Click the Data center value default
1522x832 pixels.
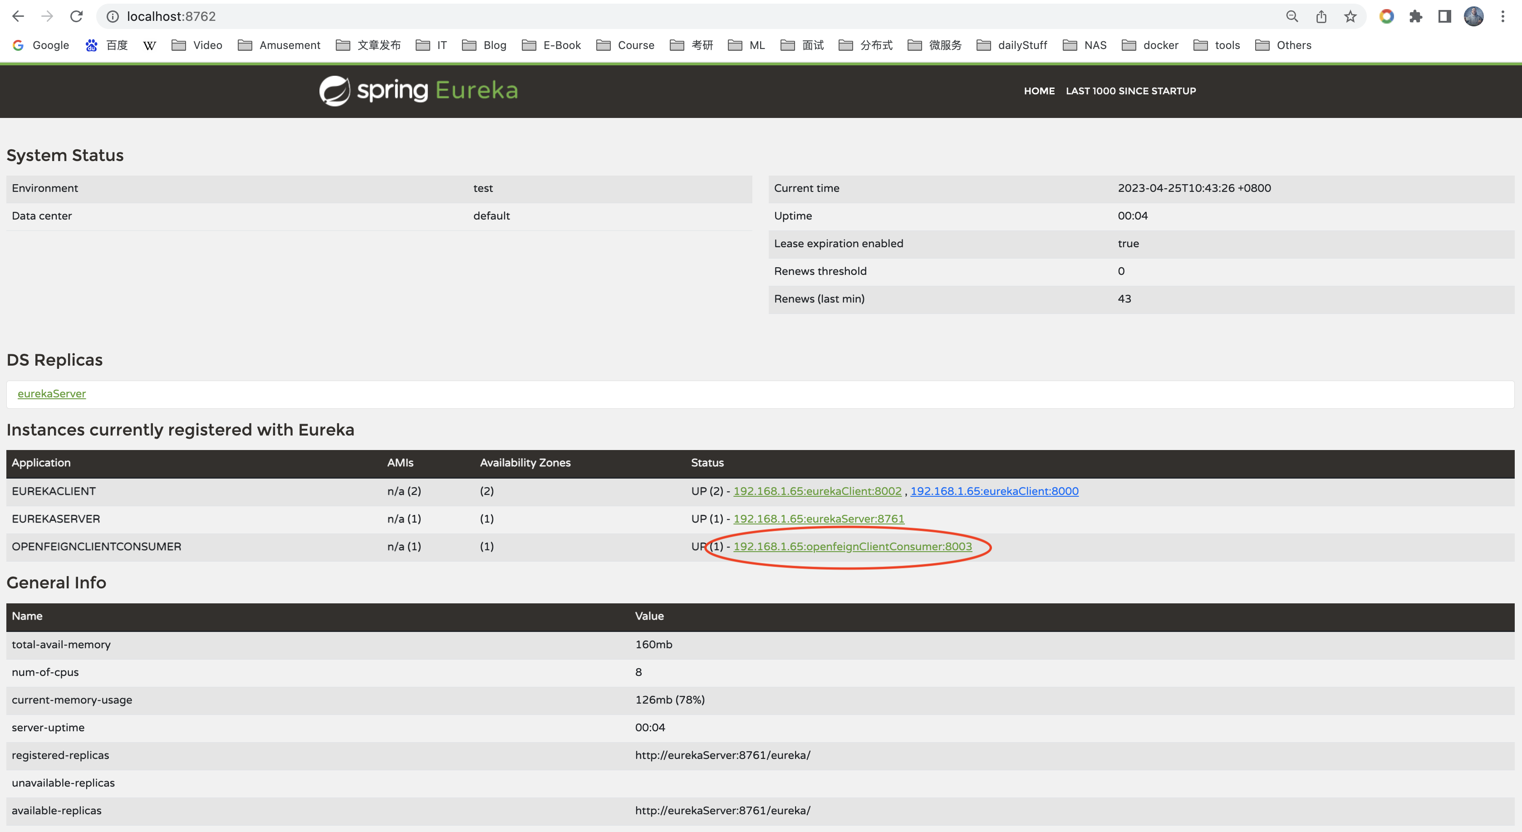[x=491, y=216]
